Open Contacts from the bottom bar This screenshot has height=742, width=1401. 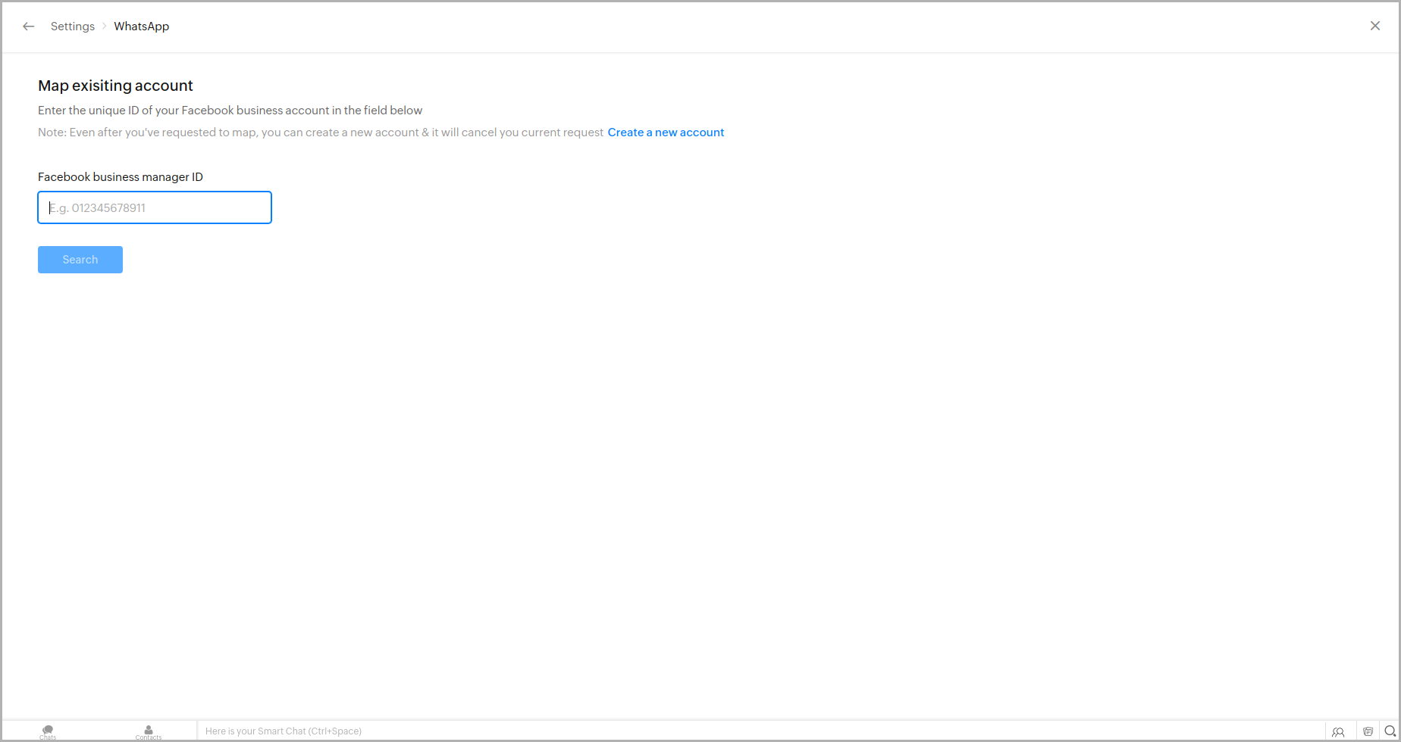coord(149,731)
